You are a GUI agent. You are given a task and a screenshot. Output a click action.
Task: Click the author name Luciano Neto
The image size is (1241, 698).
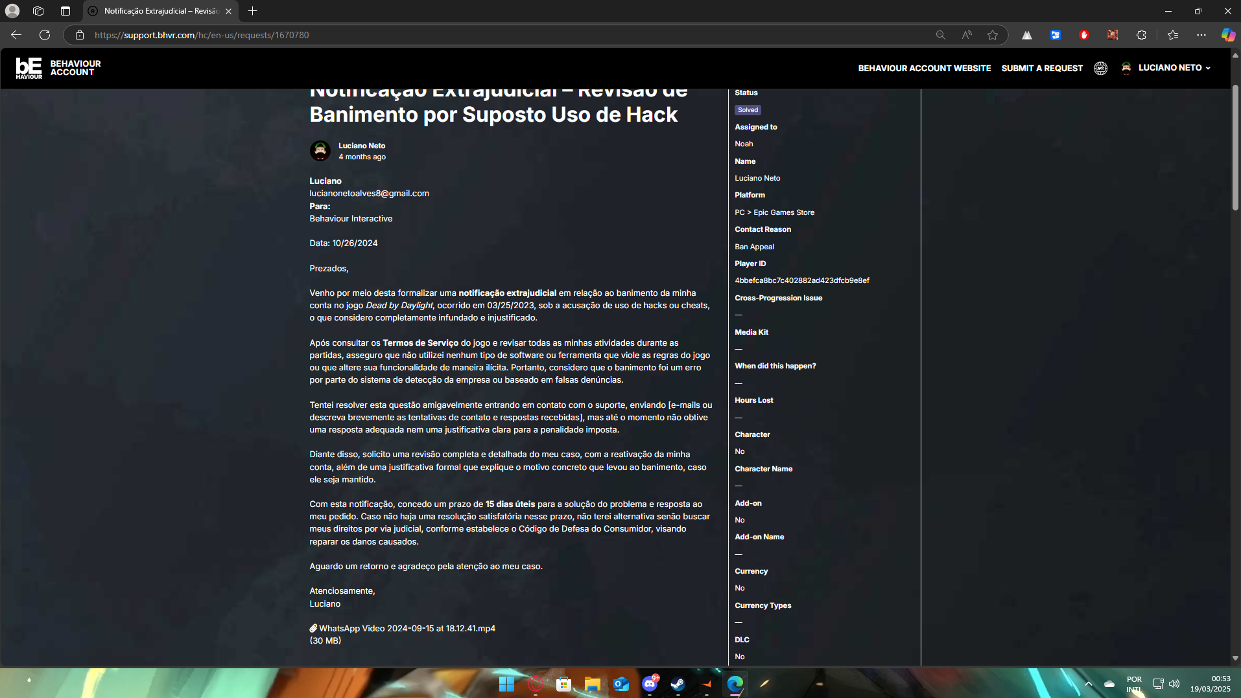pos(362,146)
